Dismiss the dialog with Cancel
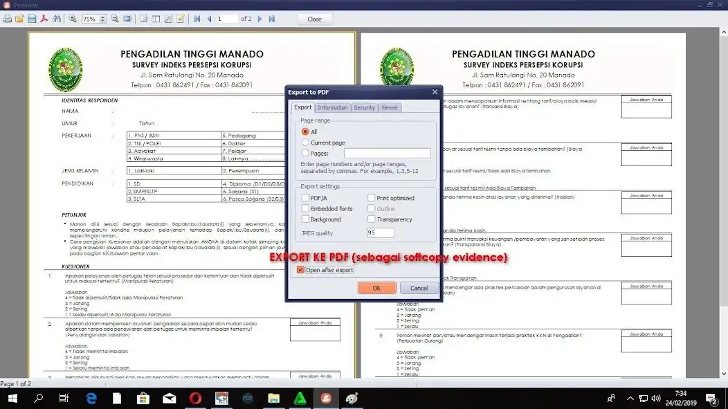This screenshot has width=728, height=409. pos(419,288)
